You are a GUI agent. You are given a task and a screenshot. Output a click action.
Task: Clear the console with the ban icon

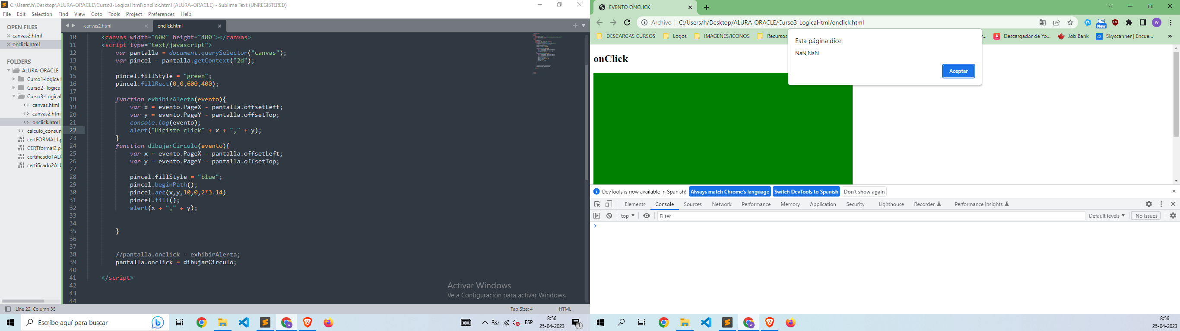pos(609,216)
